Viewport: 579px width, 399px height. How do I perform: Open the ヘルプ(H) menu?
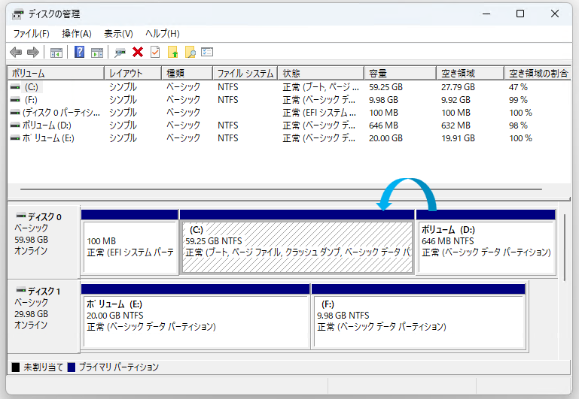tap(163, 34)
